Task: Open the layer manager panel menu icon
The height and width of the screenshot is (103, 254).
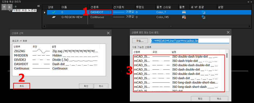Action: (x=249, y=2)
